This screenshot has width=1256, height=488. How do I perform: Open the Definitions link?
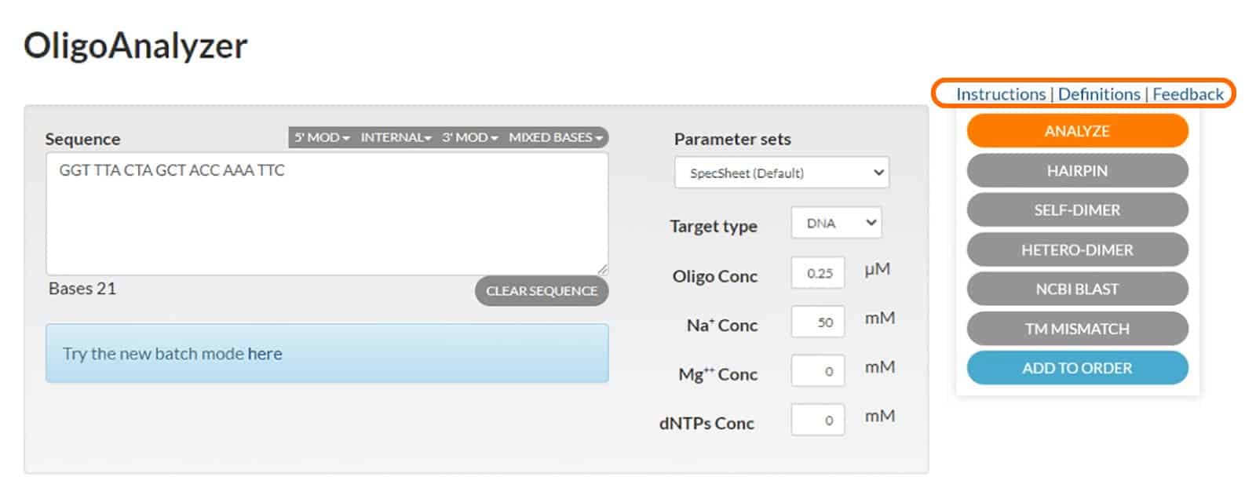(1098, 94)
